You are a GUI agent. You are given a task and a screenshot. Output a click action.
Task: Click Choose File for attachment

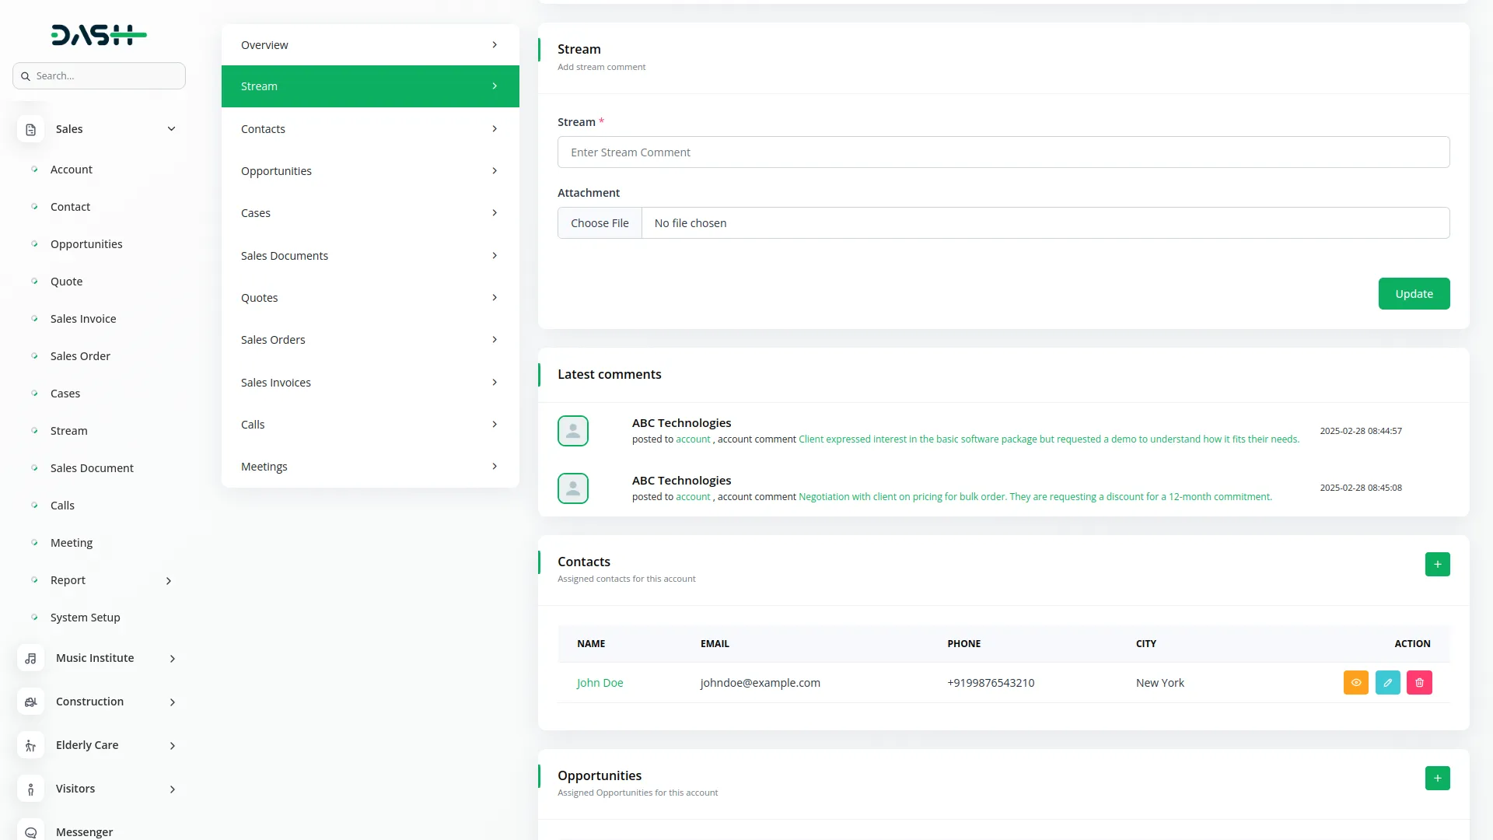[x=600, y=222]
